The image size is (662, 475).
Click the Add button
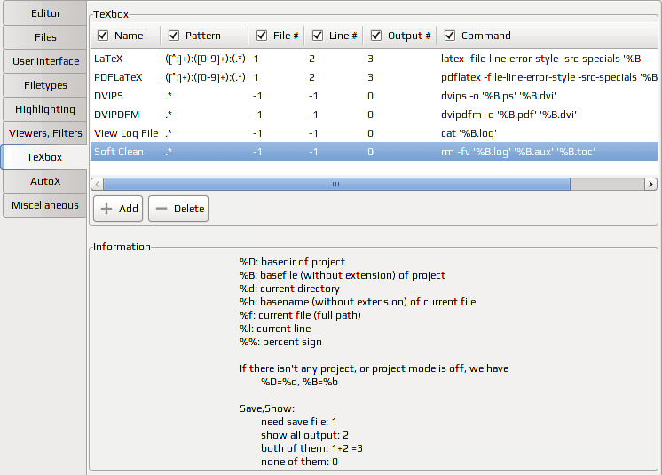118,209
